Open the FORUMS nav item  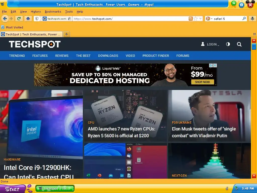point(183,56)
